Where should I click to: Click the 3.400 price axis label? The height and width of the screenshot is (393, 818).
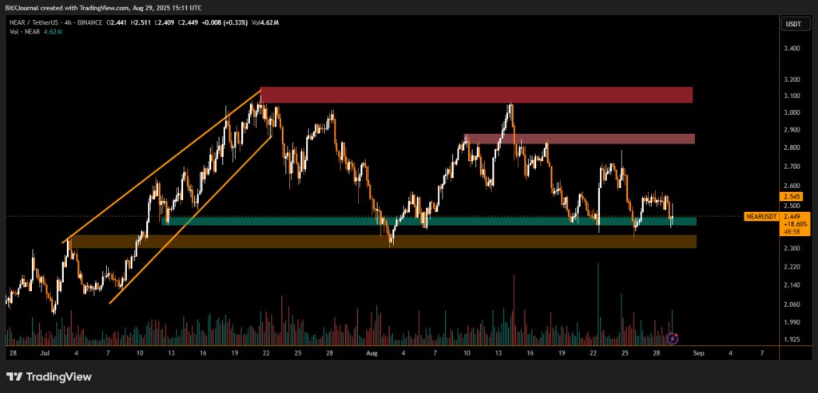tap(791, 49)
